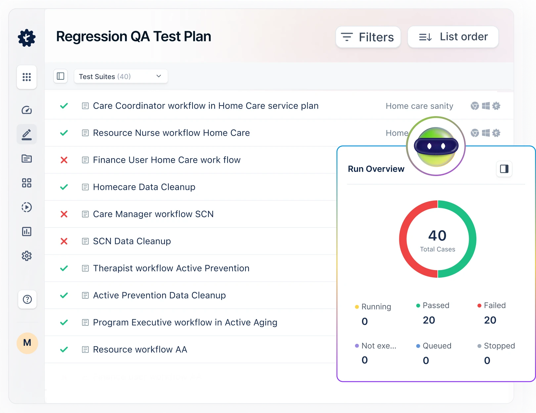Select the Care Manager workflow SCN test

153,214
